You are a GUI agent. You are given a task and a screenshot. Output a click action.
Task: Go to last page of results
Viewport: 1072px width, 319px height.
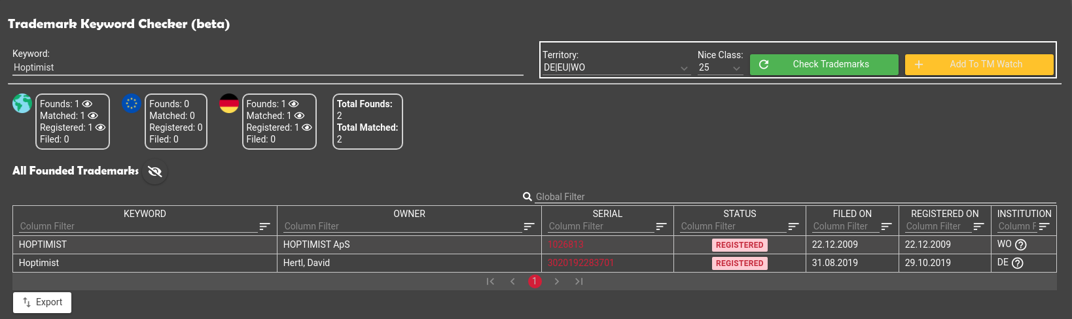(579, 282)
